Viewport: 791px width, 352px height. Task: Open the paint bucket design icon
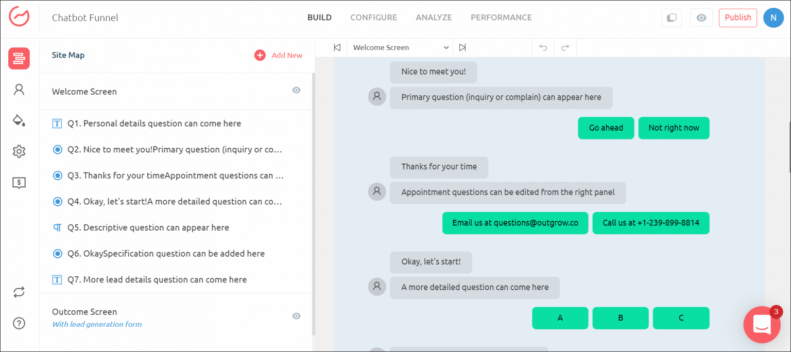(x=19, y=120)
